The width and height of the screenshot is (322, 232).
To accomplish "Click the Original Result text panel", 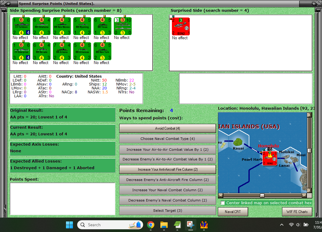I will click(x=63, y=115).
